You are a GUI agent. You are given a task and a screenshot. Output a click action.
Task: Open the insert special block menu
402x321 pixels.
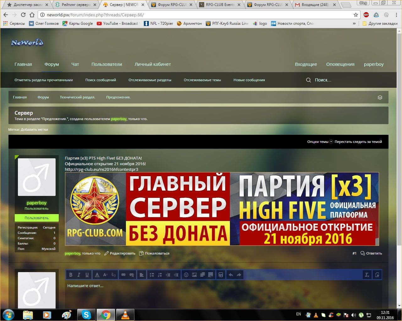211,275
